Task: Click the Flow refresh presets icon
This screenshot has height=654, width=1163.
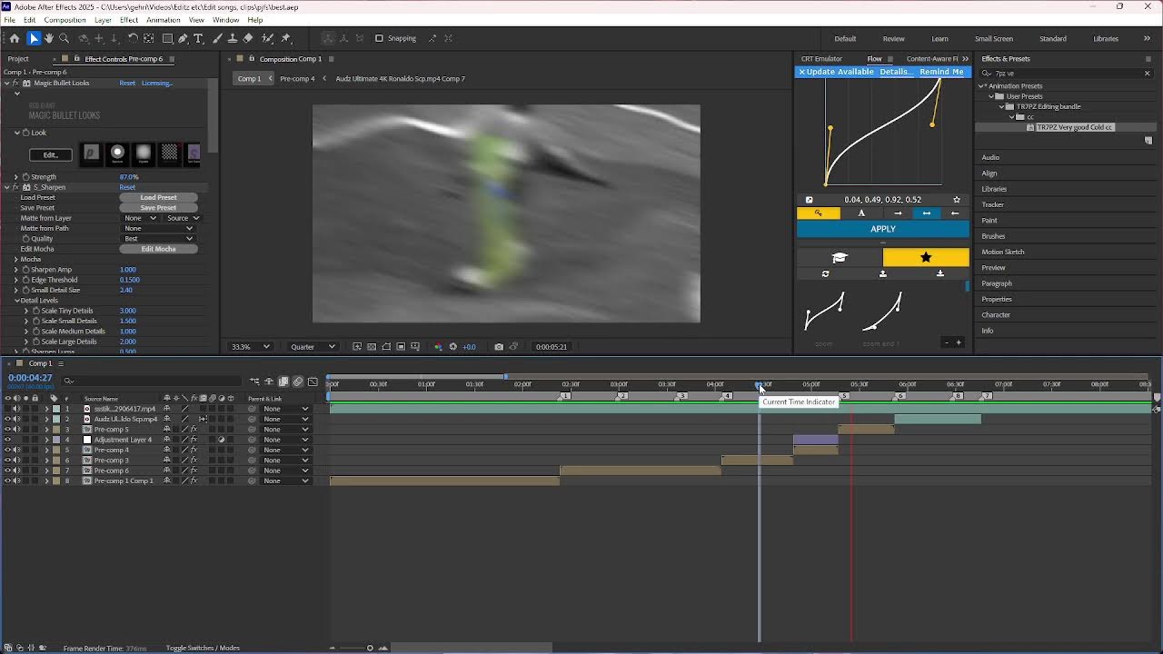Action: point(825,273)
